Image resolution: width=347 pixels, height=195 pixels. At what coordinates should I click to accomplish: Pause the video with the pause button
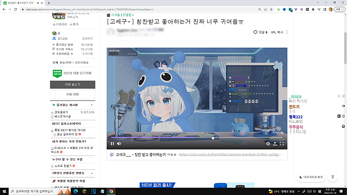click(x=112, y=144)
